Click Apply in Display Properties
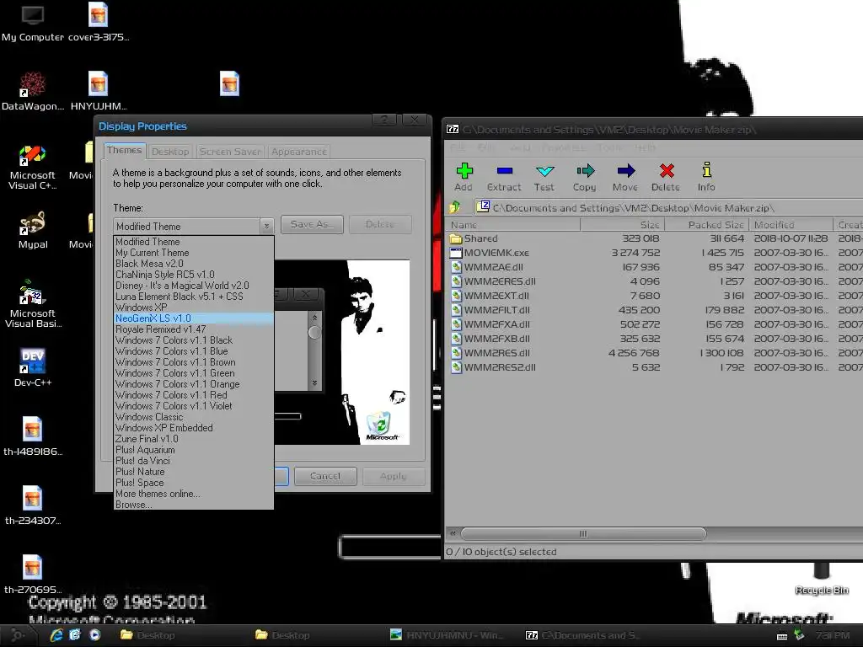The height and width of the screenshot is (647, 863). click(x=393, y=476)
